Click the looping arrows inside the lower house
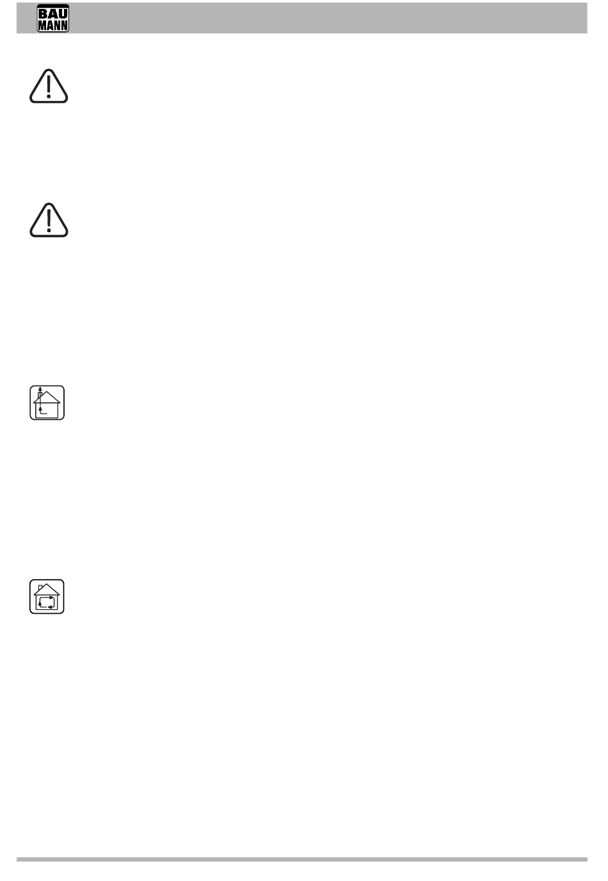The height and width of the screenshot is (881, 608). [47, 602]
